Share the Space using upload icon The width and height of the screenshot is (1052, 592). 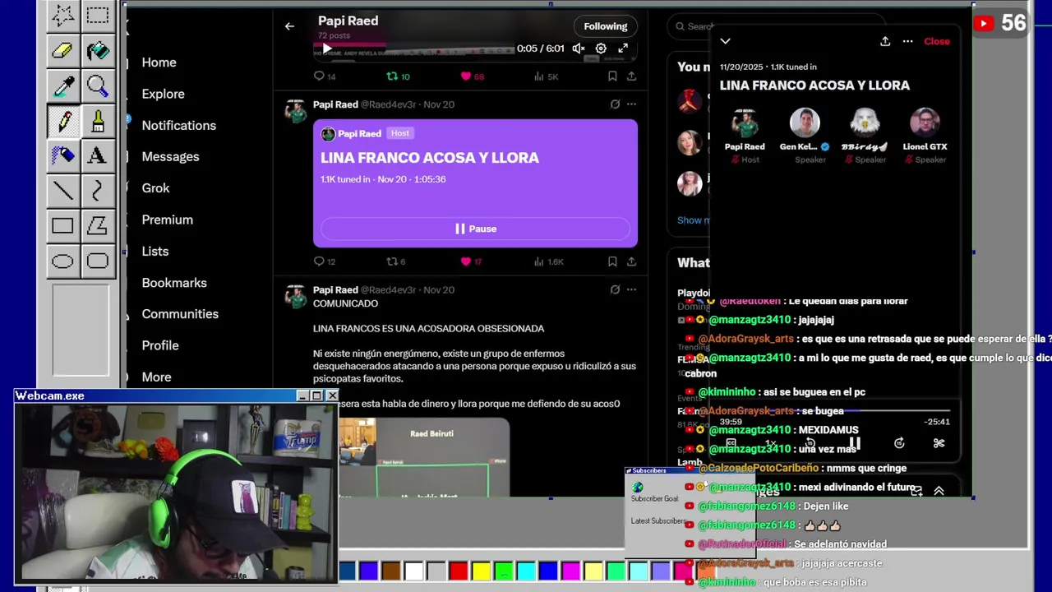pos(885,41)
